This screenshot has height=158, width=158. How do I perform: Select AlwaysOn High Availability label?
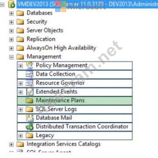coord(61,48)
